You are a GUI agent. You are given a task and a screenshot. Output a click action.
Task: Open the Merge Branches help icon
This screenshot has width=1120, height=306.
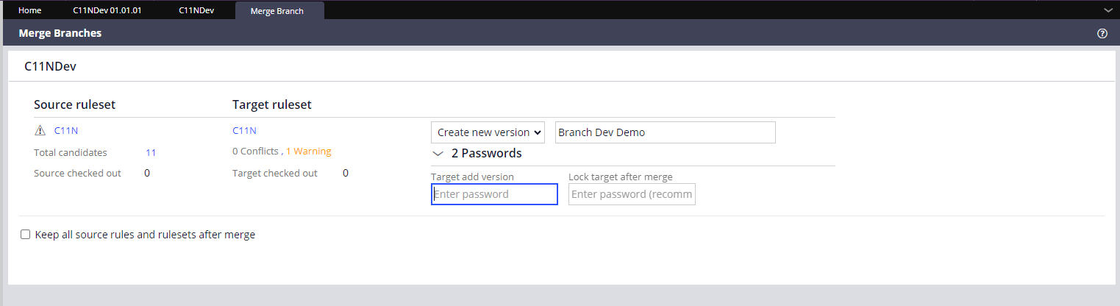click(1102, 33)
